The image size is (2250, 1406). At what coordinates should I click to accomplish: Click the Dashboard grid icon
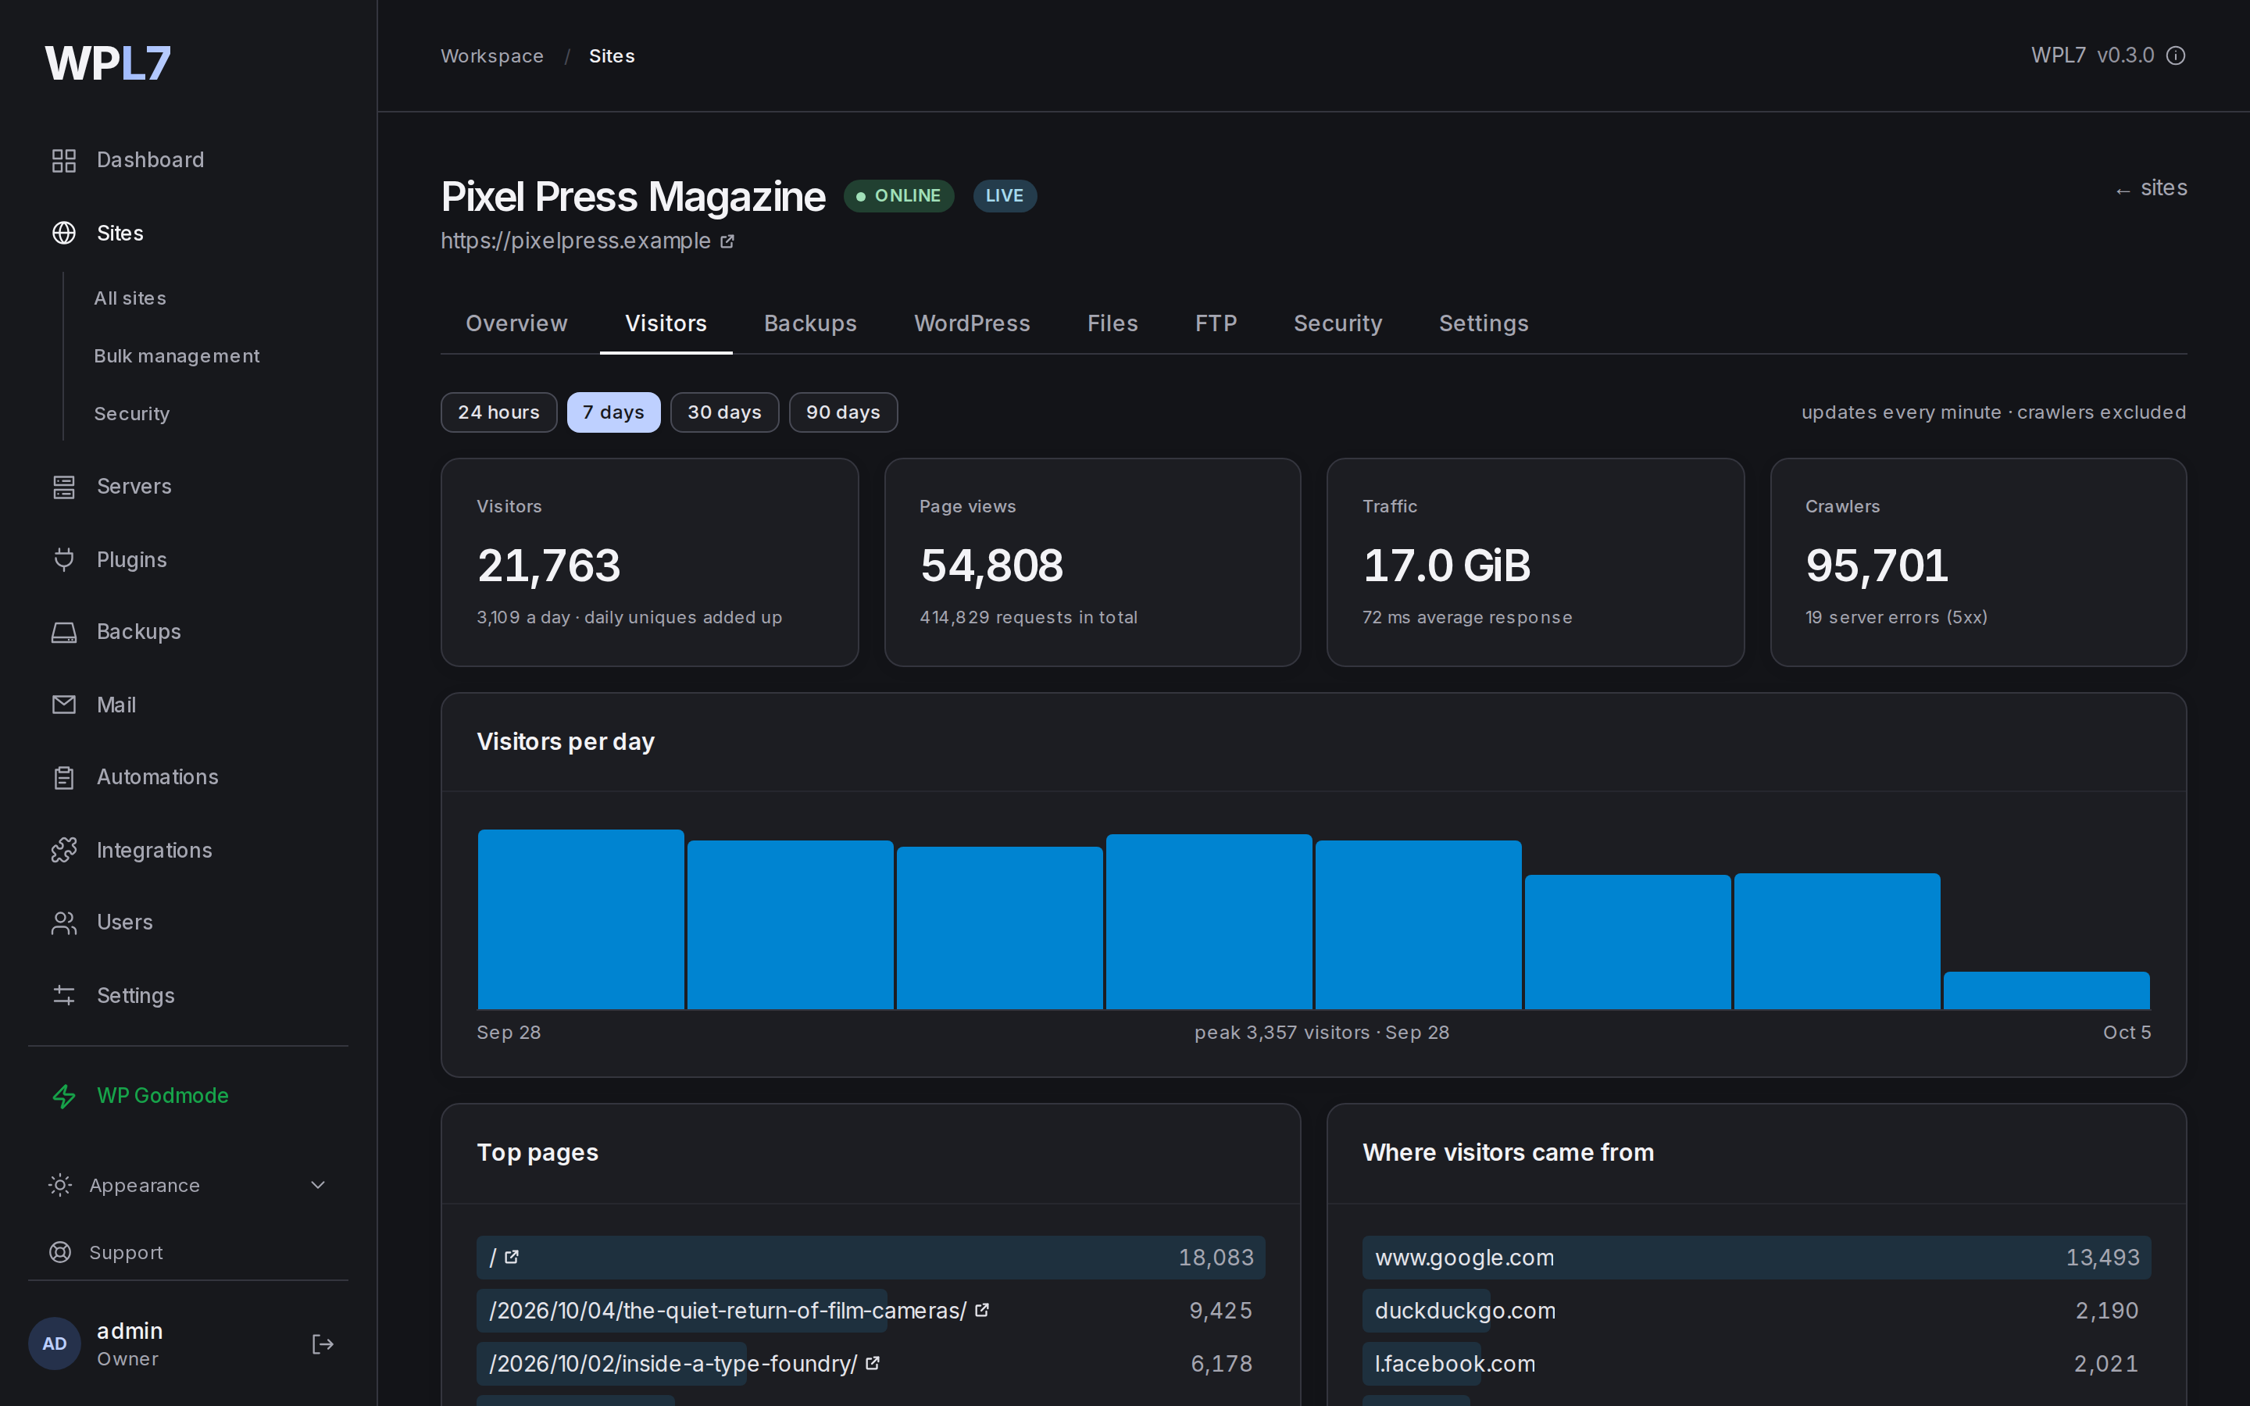[63, 160]
